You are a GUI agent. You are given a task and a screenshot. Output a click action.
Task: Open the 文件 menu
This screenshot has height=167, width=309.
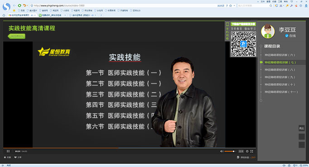coord(262,1)
